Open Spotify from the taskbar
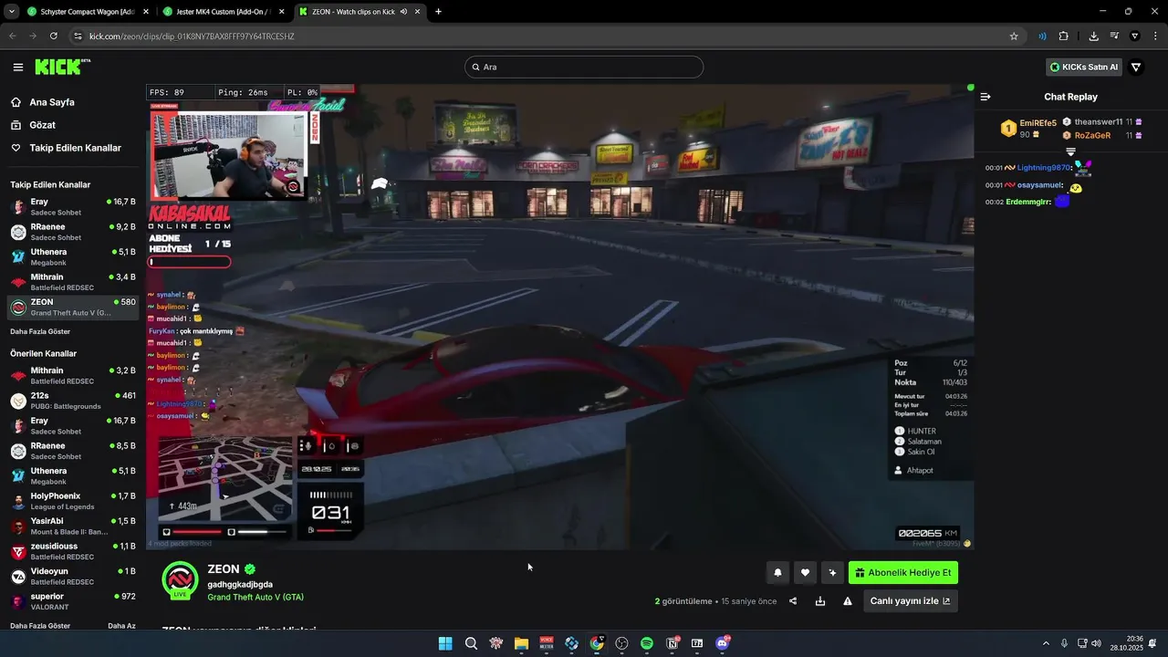Viewport: 1168px width, 657px height. (647, 643)
